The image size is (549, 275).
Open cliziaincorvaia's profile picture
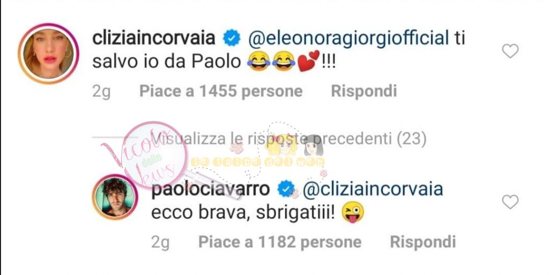point(48,54)
